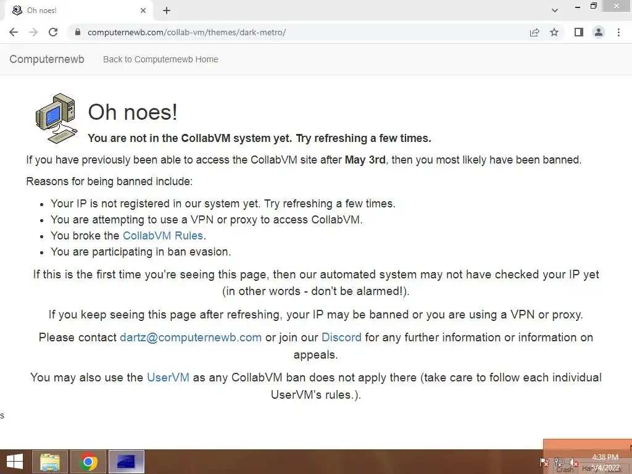Minimize the Chrome window
Image resolution: width=632 pixels, height=474 pixels.
pyautogui.click(x=578, y=6)
